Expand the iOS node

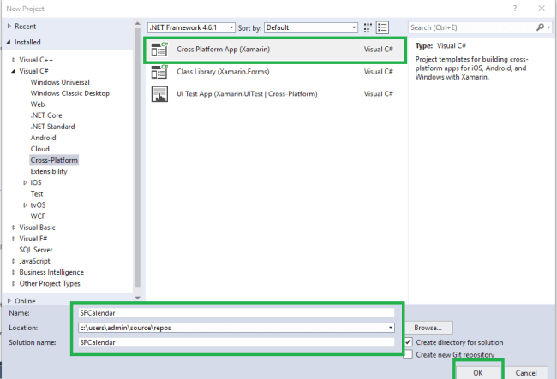point(25,182)
